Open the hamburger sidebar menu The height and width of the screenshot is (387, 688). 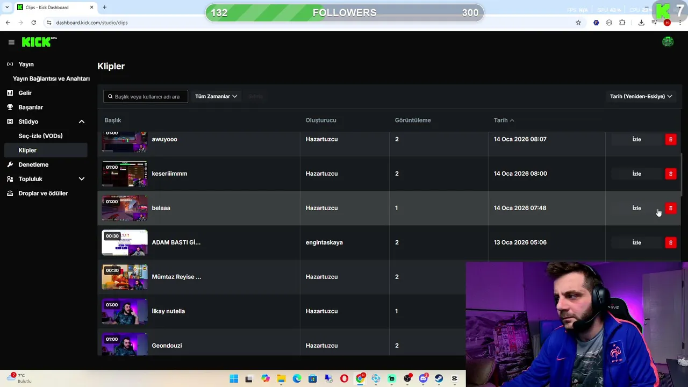(x=11, y=42)
